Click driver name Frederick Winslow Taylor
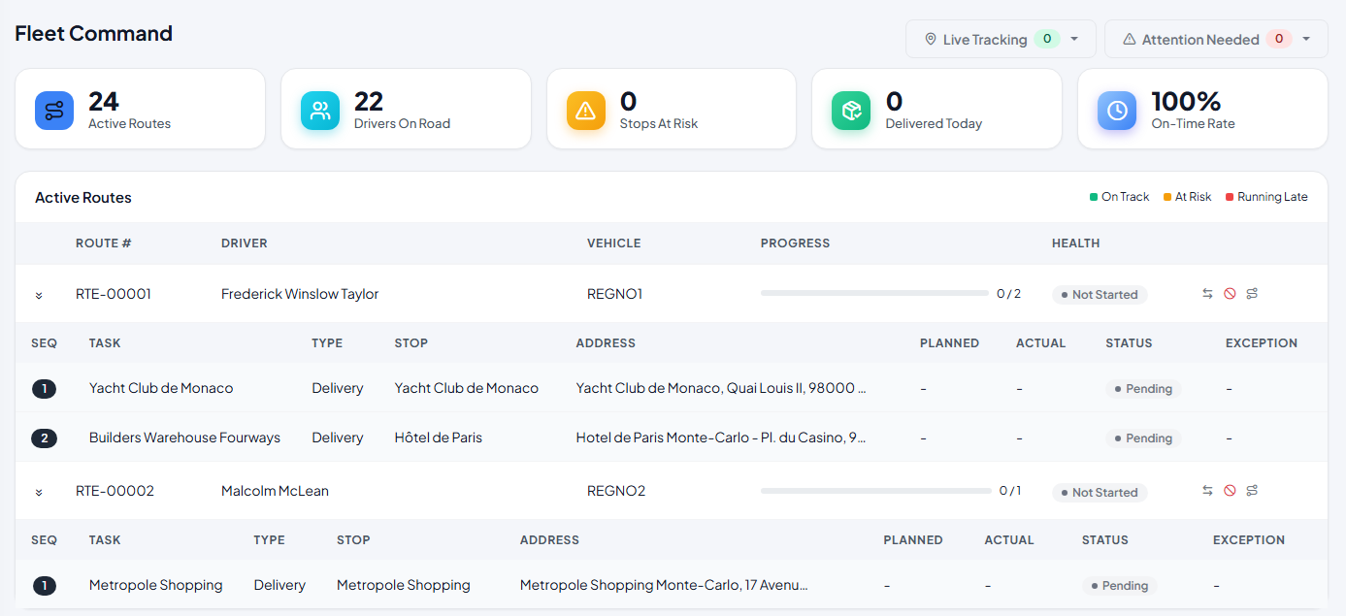 [300, 294]
